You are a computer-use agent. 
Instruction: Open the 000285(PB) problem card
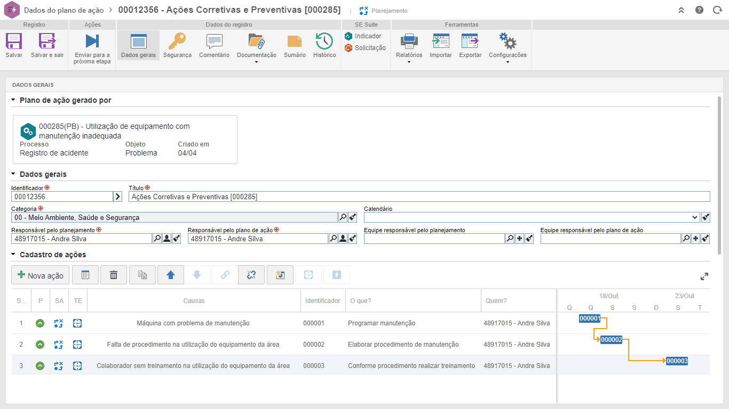tap(125, 140)
